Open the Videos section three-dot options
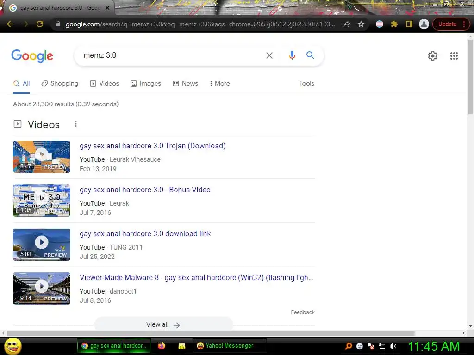Viewport: 474px width, 355px height. tap(76, 124)
